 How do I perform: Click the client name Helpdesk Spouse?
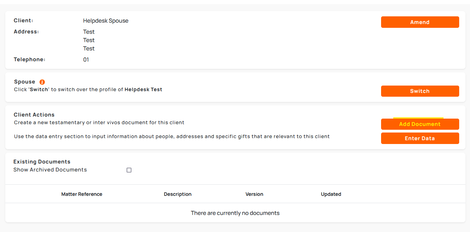[x=106, y=21]
